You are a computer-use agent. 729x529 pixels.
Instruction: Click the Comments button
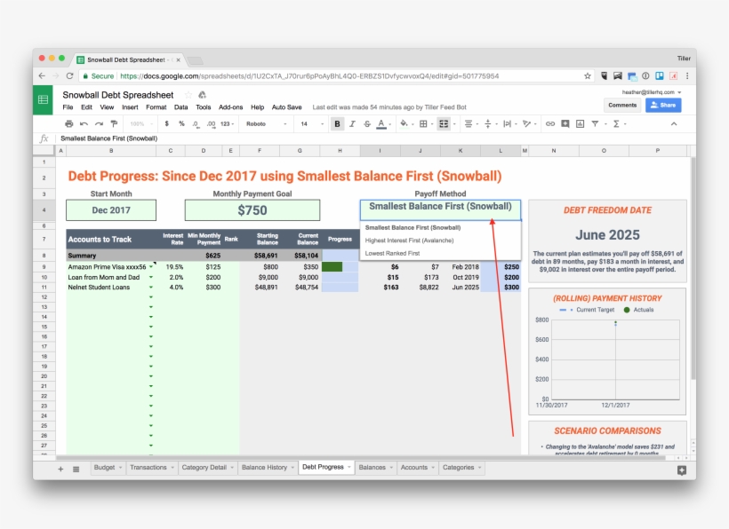[x=622, y=106]
